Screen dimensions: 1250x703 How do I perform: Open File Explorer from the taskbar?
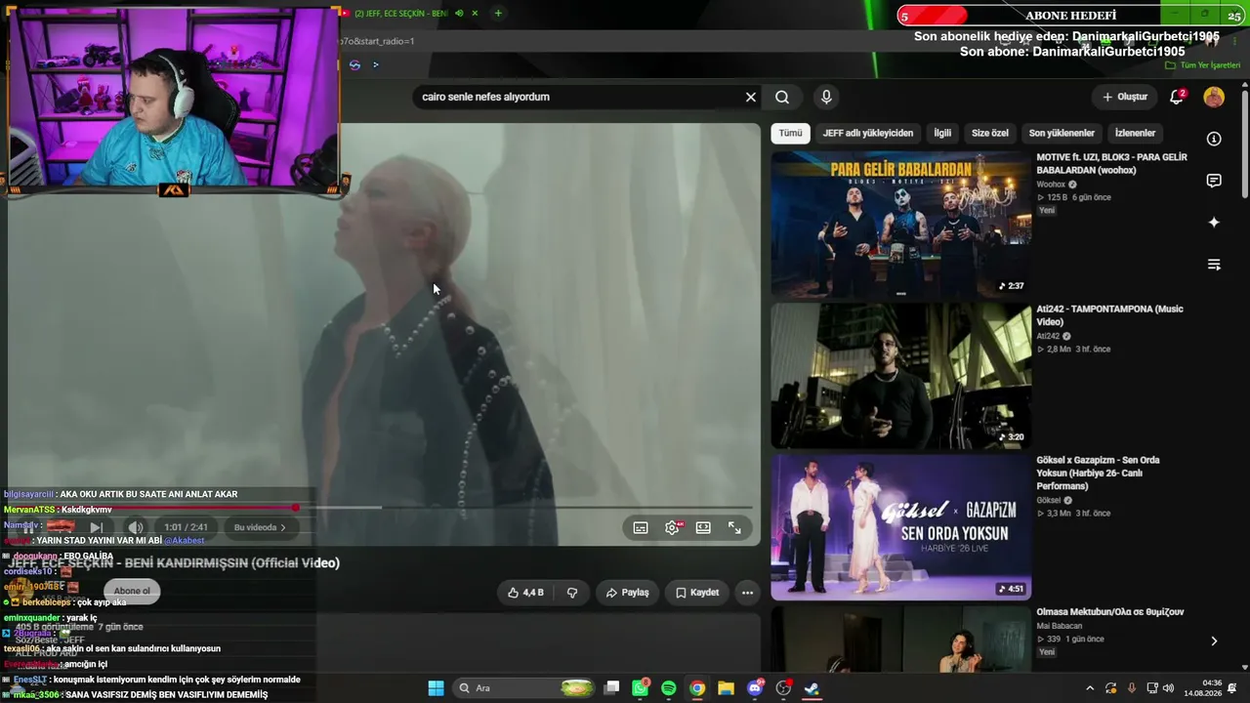point(726,688)
